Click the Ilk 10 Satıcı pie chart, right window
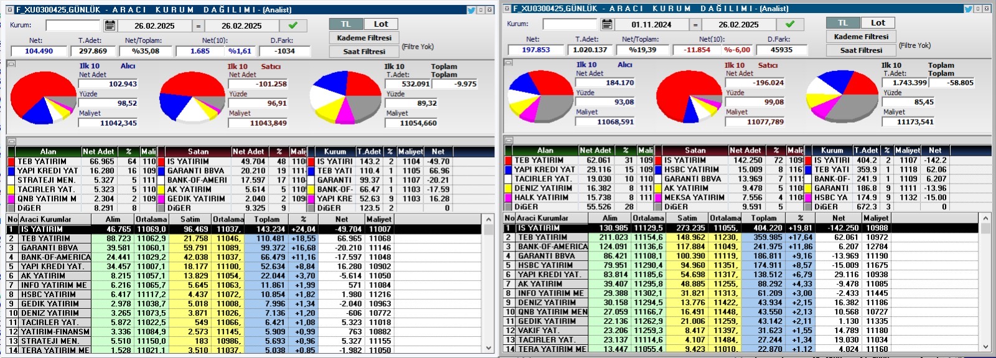The height and width of the screenshot is (358, 996). coord(689,97)
